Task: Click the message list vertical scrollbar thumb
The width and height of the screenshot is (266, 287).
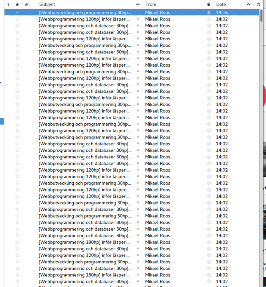Action: coord(261,16)
